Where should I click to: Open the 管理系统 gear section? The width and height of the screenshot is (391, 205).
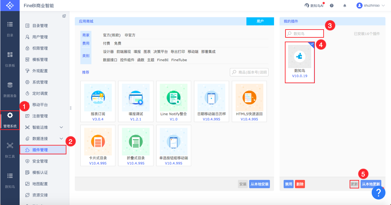(x=10, y=120)
